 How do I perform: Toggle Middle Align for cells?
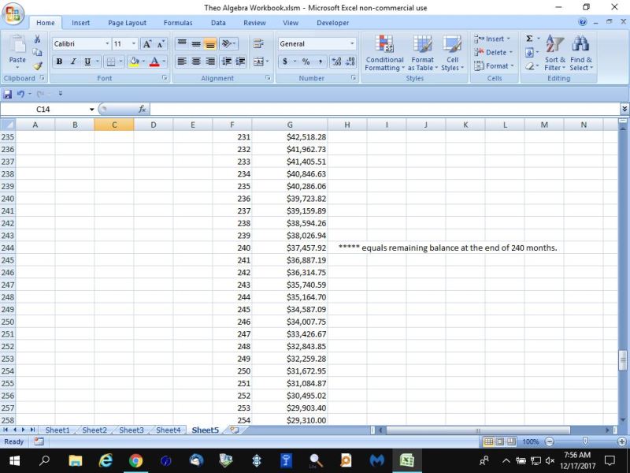[x=196, y=43]
